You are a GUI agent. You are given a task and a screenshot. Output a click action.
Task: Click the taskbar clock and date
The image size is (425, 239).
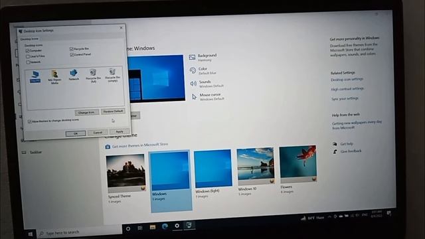point(377,214)
